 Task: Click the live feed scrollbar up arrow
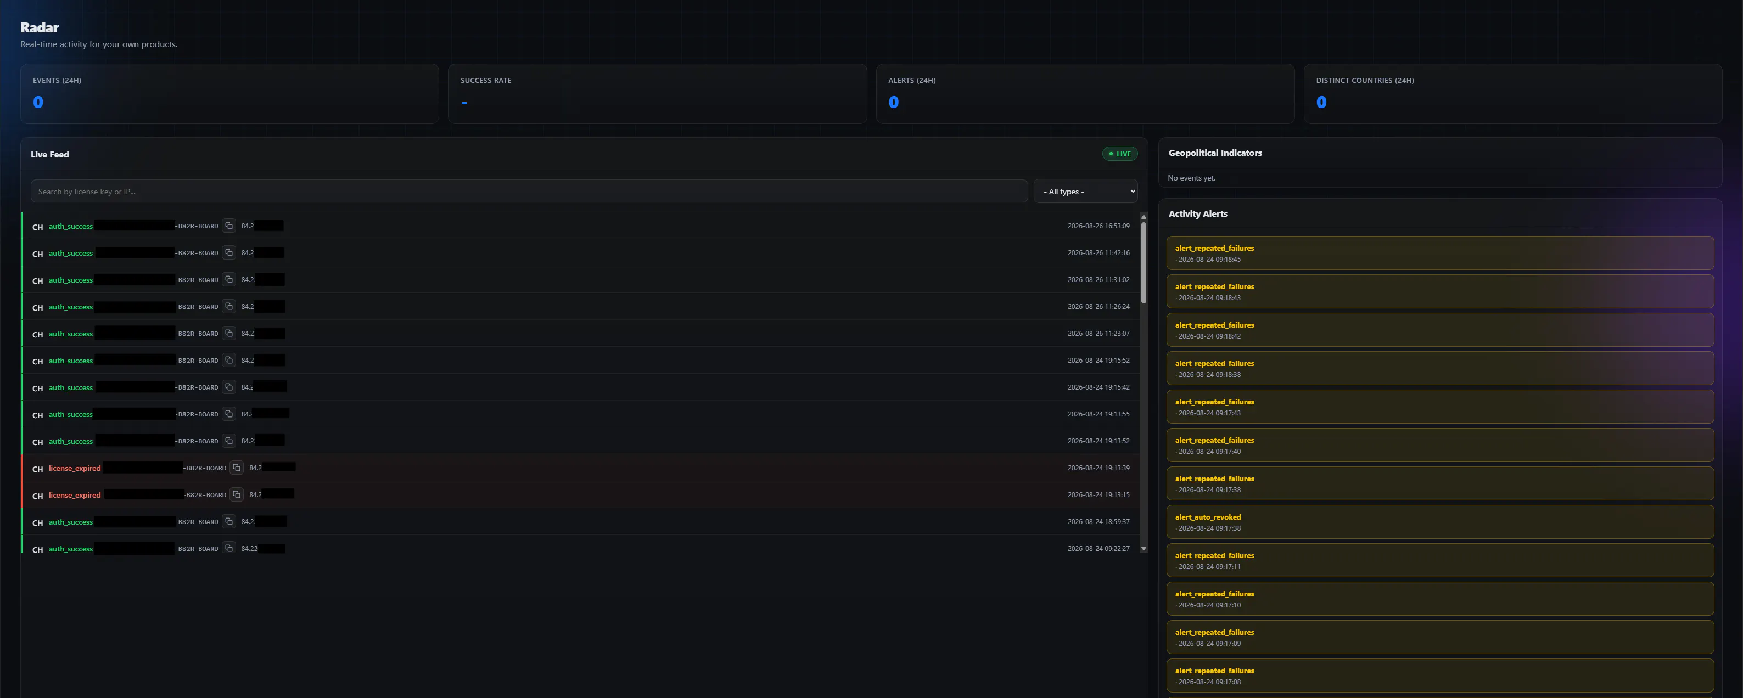coord(1144,217)
